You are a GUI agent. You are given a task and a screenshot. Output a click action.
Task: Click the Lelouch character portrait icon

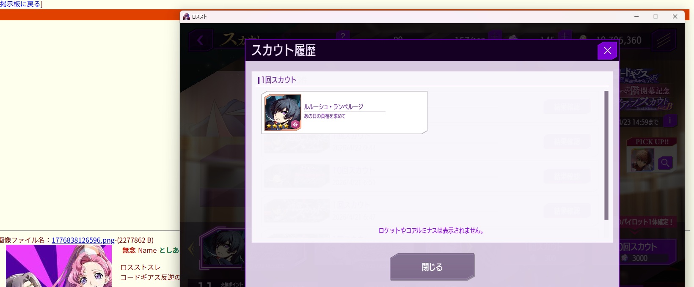click(283, 112)
